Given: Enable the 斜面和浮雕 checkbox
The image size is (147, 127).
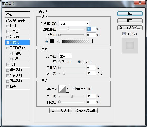Looking at the screenshot, I should click(x=8, y=48).
